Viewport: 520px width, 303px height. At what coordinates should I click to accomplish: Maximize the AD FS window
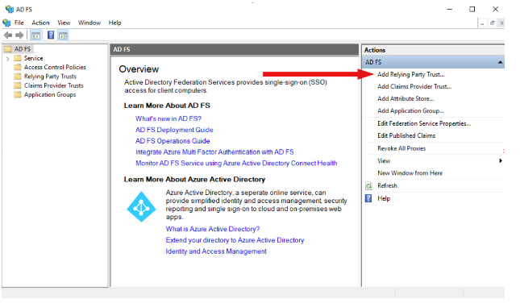pyautogui.click(x=472, y=10)
